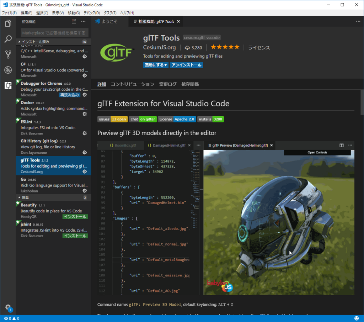Select the Debugger for Chrome extension

pos(53,89)
